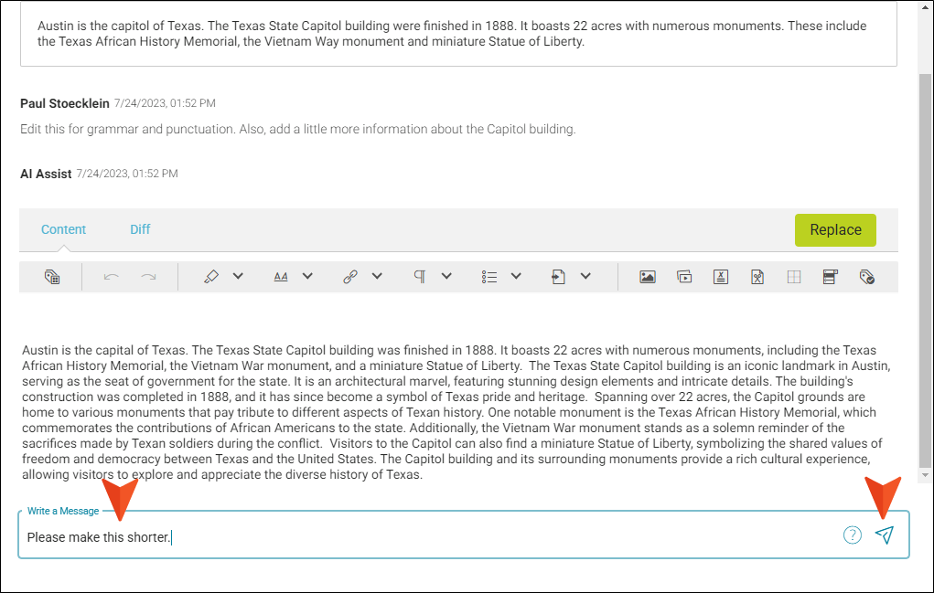Viewport: 934px width, 593px height.
Task: Click the '7/24/2023, 01:52 PM' timestamp beside Paul Stoecklein
Action: pos(165,103)
